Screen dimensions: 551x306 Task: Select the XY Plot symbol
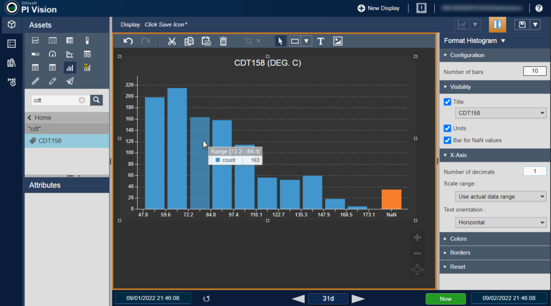point(70,54)
